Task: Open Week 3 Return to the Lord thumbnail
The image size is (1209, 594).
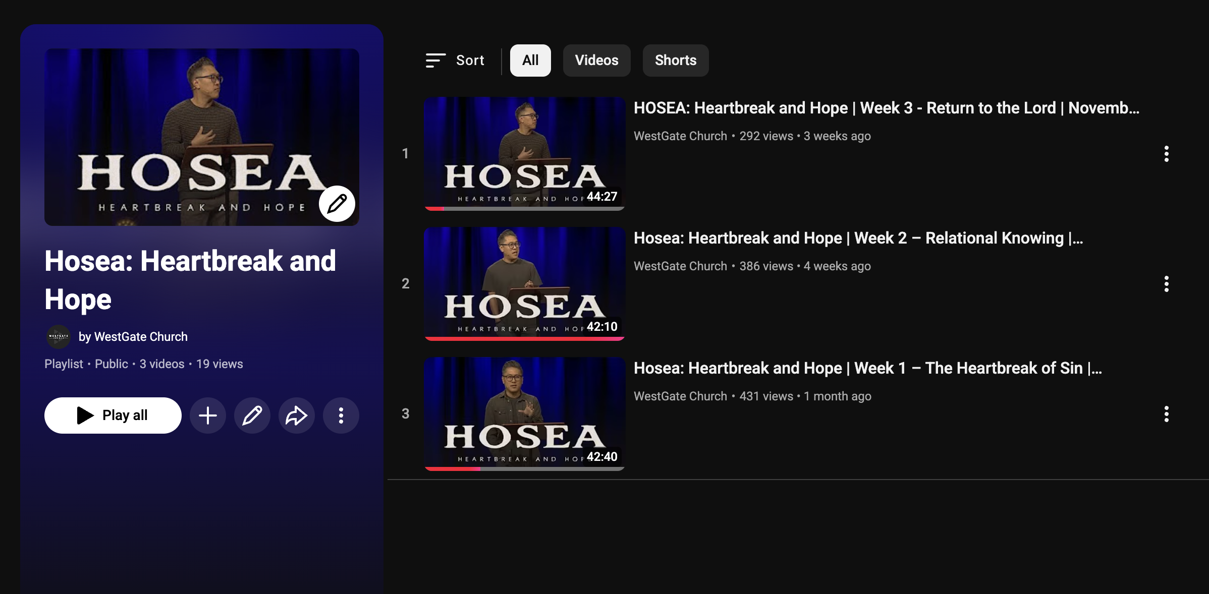Action: pyautogui.click(x=525, y=153)
